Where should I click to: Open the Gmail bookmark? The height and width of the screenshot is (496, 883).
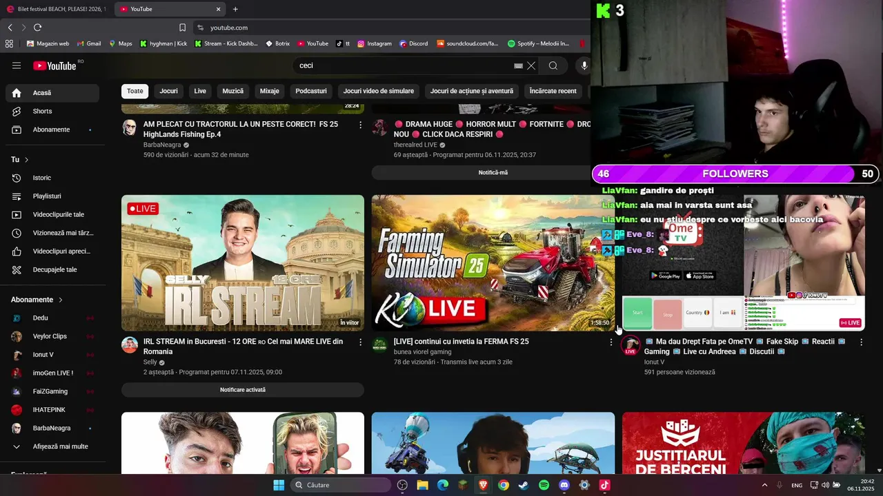(x=88, y=43)
